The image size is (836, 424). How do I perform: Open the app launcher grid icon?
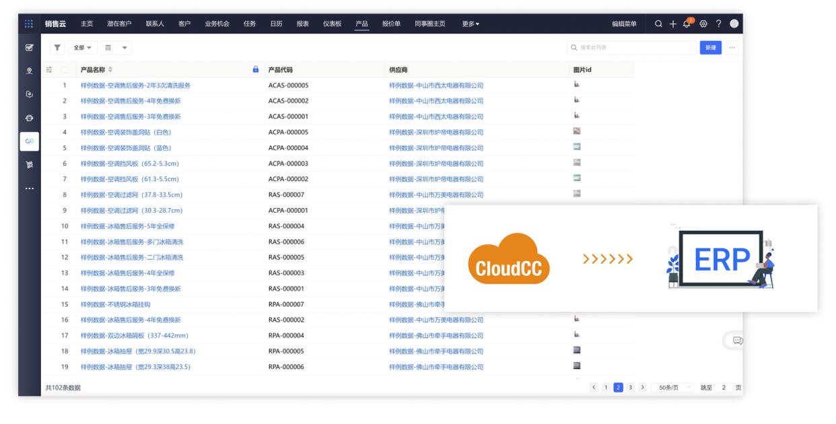[x=28, y=24]
